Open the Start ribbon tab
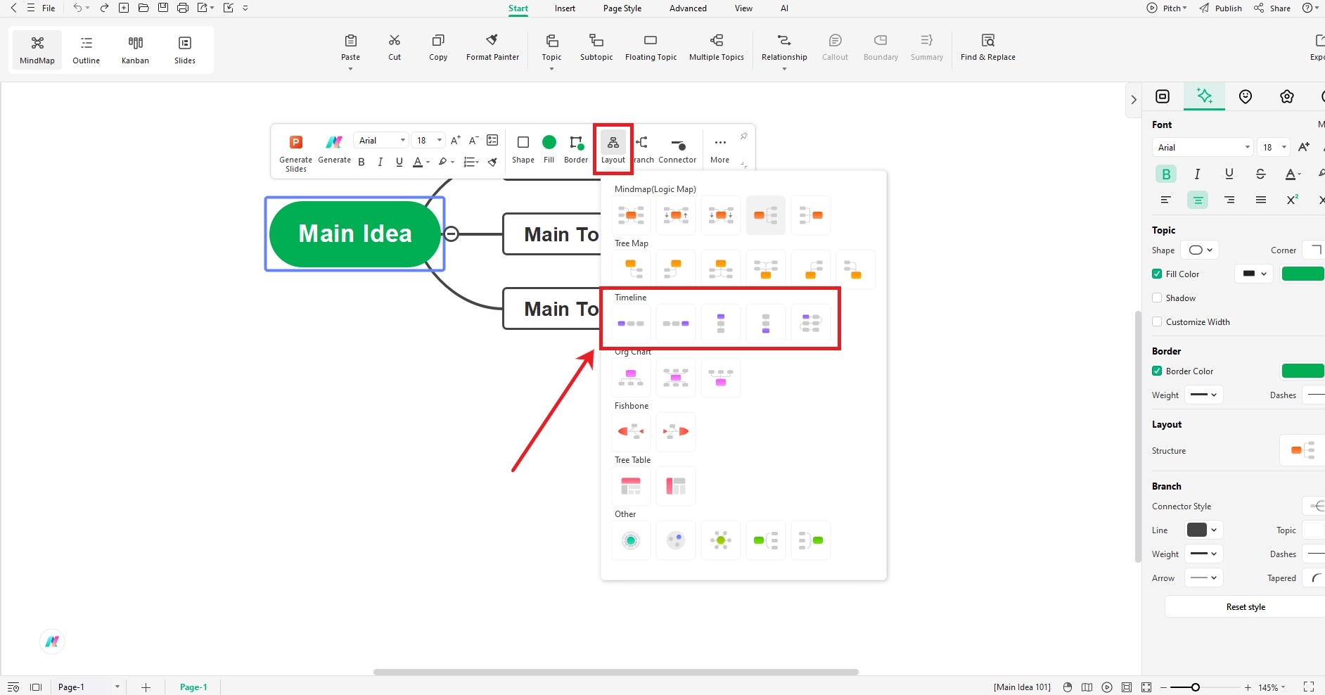Image resolution: width=1325 pixels, height=695 pixels. coord(518,8)
